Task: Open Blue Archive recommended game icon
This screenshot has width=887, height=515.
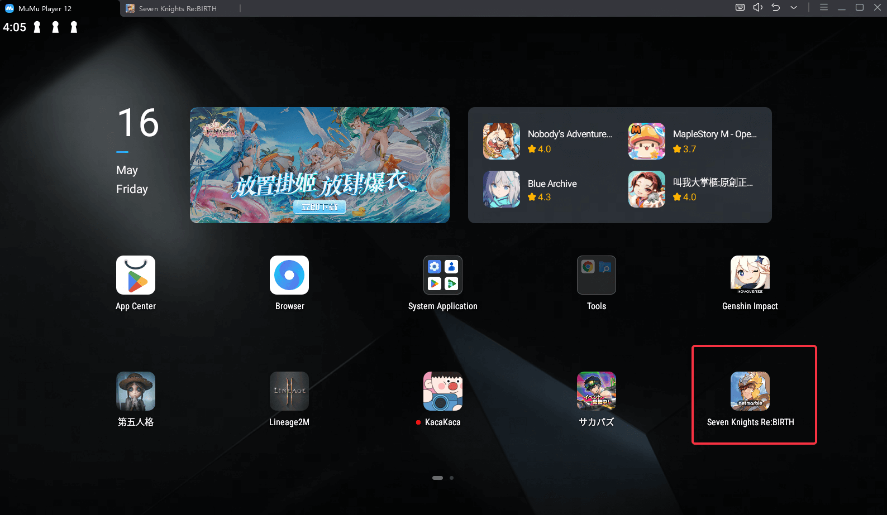Action: coord(502,189)
